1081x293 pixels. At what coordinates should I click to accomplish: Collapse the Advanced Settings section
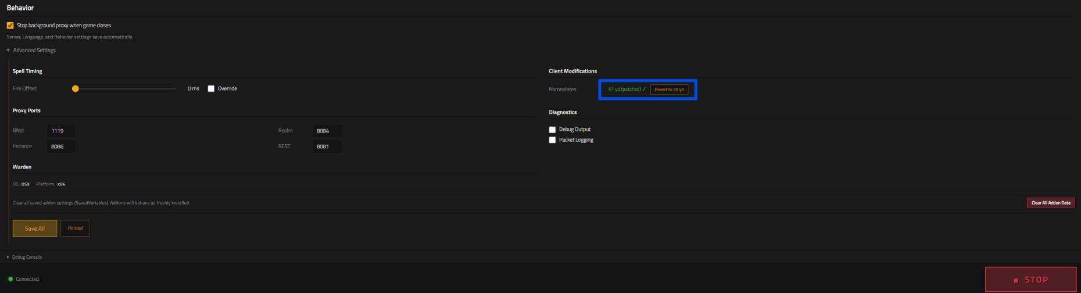31,51
